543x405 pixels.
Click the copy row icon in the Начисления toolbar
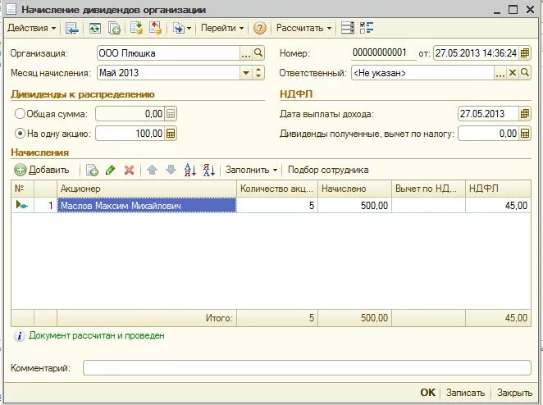[92, 170]
